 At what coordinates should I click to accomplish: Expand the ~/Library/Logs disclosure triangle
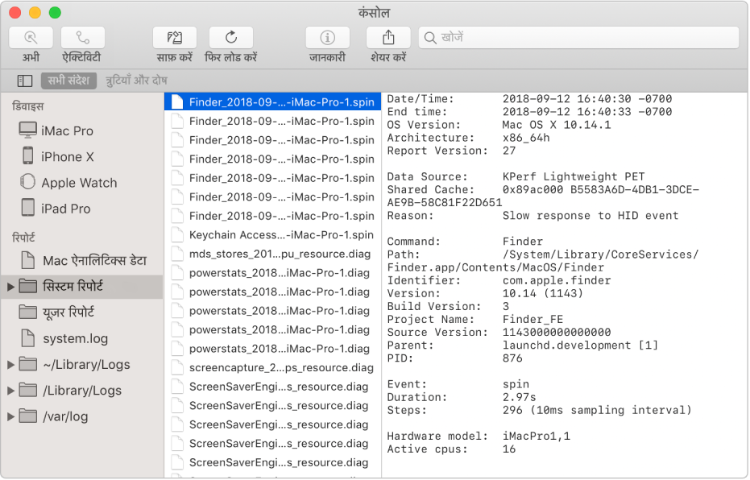10,365
